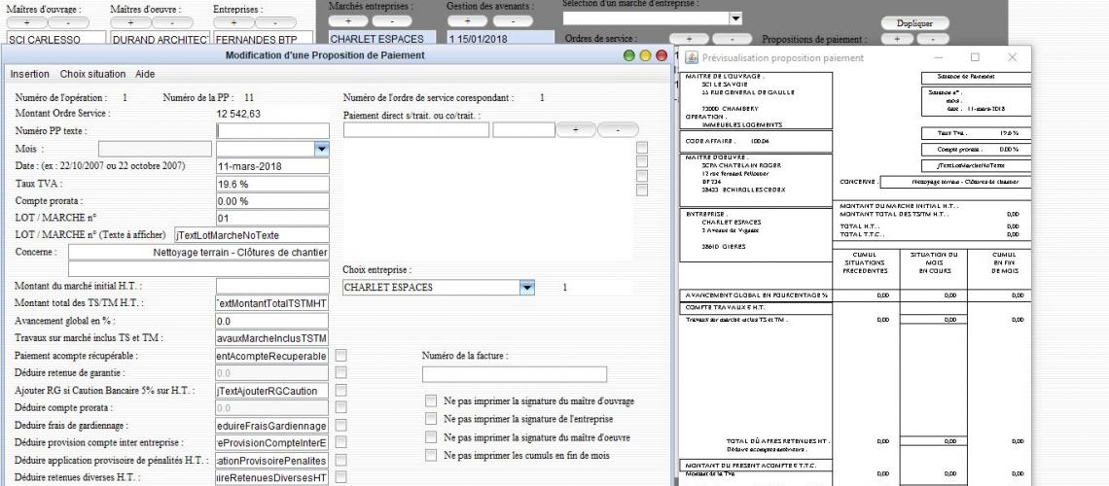Open the Aide menu
The width and height of the screenshot is (1109, 486).
(145, 74)
